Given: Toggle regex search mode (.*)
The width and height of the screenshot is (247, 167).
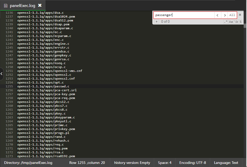Looking at the screenshot, I should (x=226, y=22).
